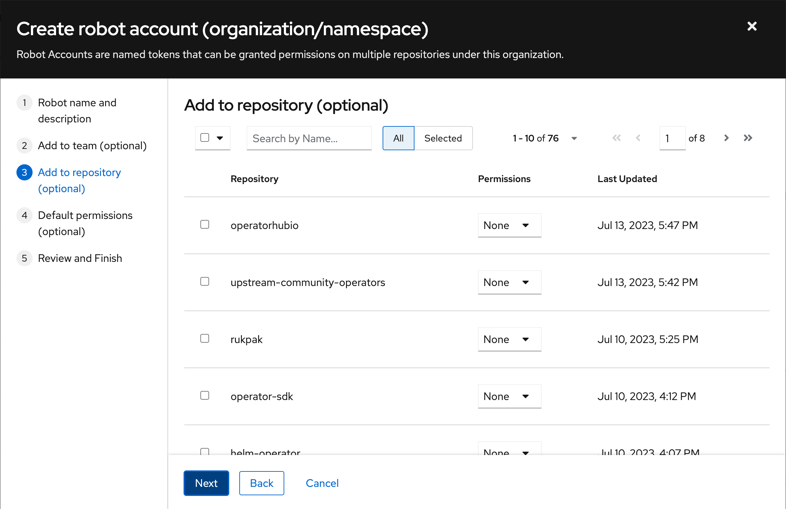Click the Back button
Image resolution: width=786 pixels, height=509 pixels.
point(261,483)
